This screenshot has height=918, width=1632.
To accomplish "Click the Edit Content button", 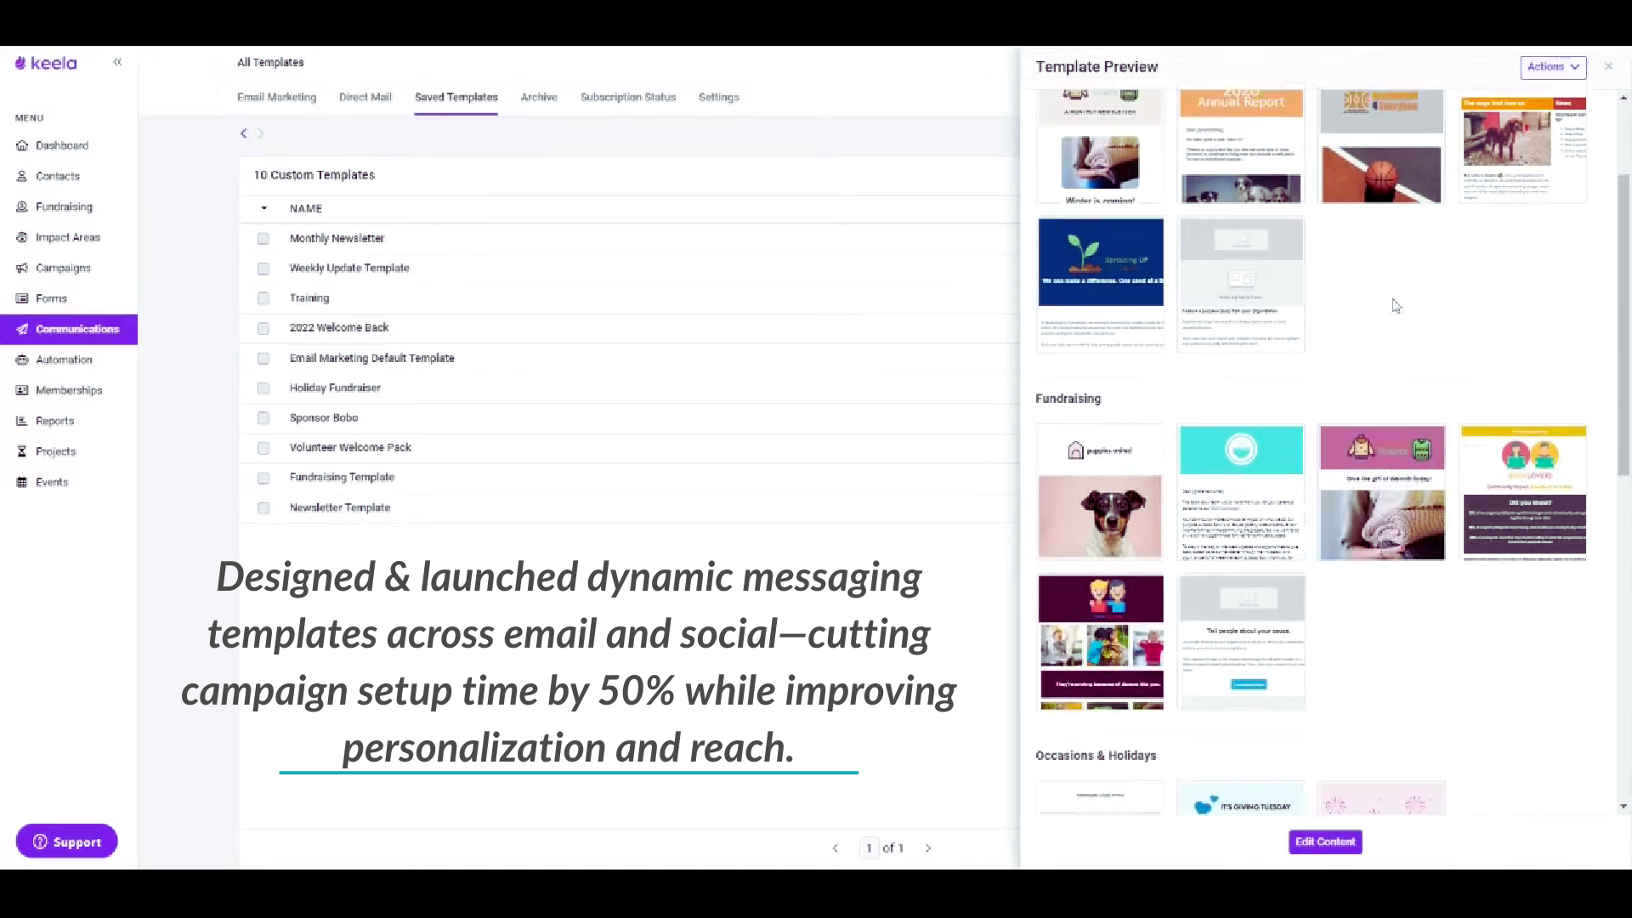I will point(1324,841).
